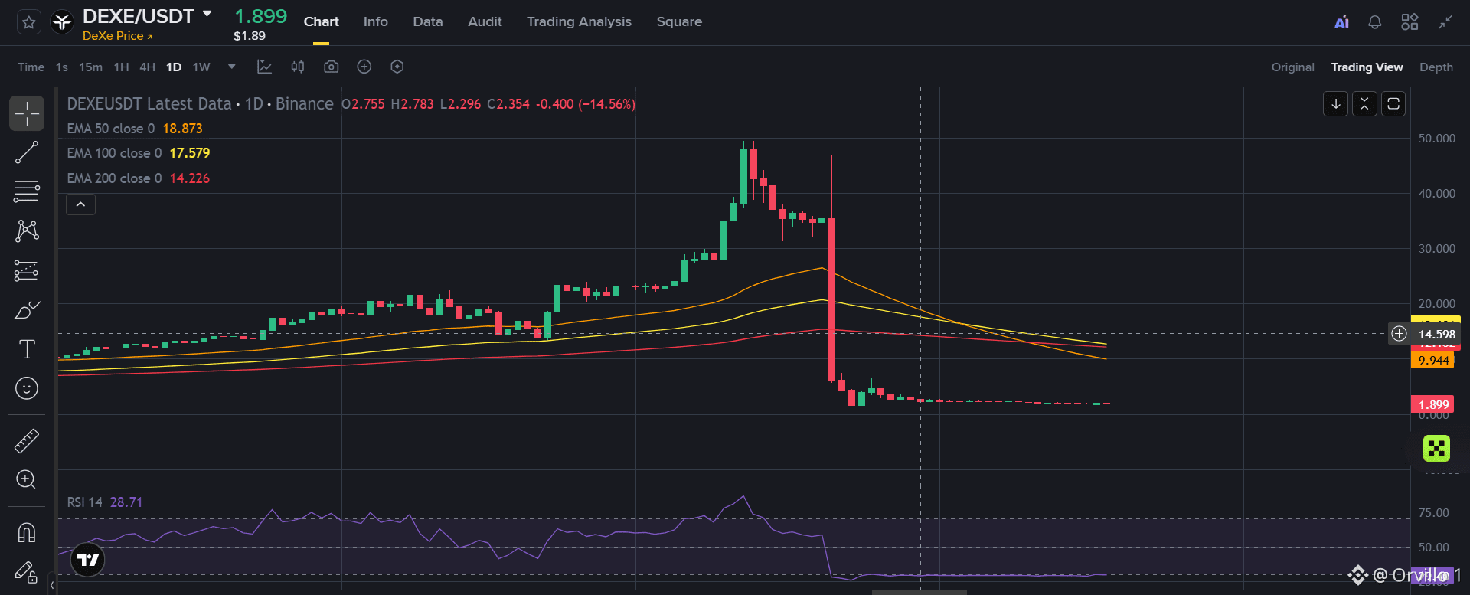Go to the Trading Analysis tab

pos(579,21)
